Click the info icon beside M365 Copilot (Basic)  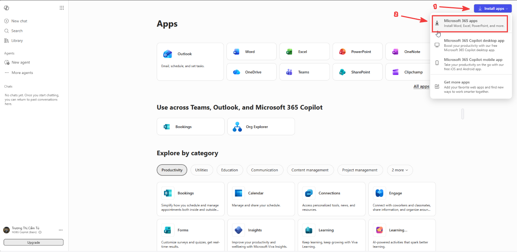tap(40, 232)
